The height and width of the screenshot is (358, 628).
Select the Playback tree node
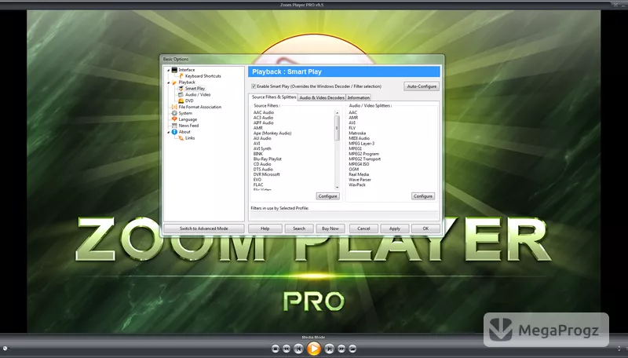tap(187, 82)
